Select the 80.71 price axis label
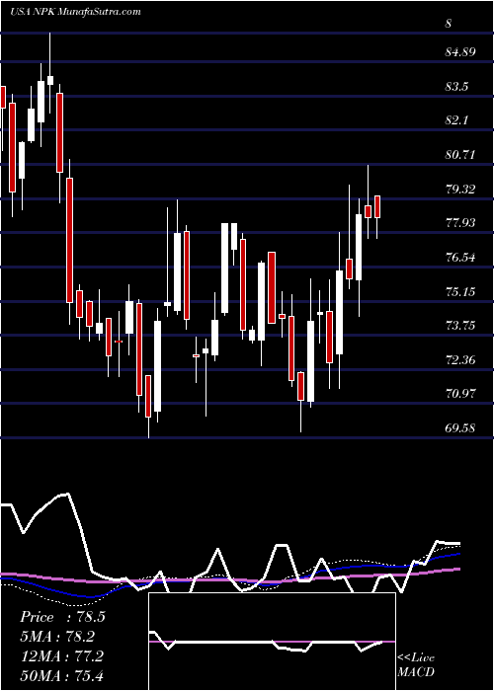 [460, 155]
